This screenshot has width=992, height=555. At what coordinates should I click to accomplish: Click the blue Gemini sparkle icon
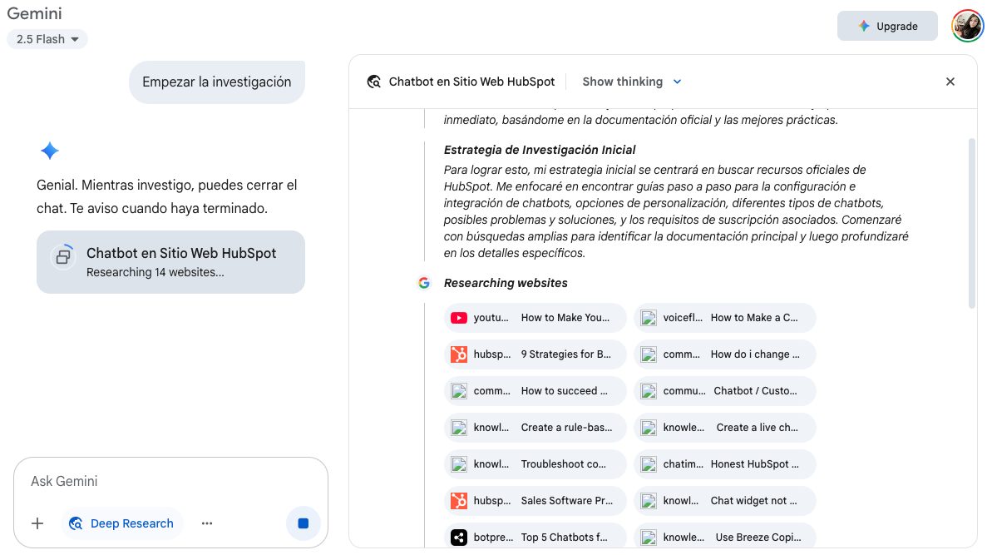click(50, 151)
